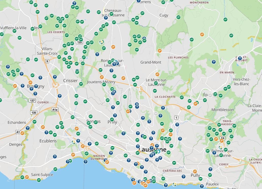Click orange multi-cache marker beside A1 road shield
The height and width of the screenshot is (189, 262).
22,133
